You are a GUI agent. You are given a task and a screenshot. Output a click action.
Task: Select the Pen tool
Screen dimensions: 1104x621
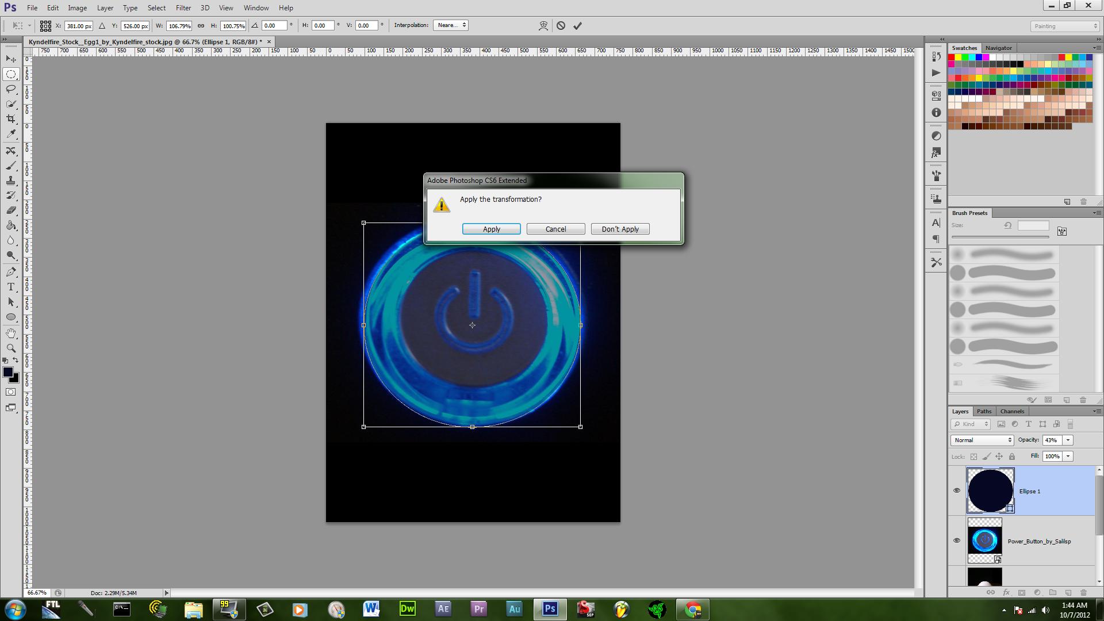tap(11, 272)
